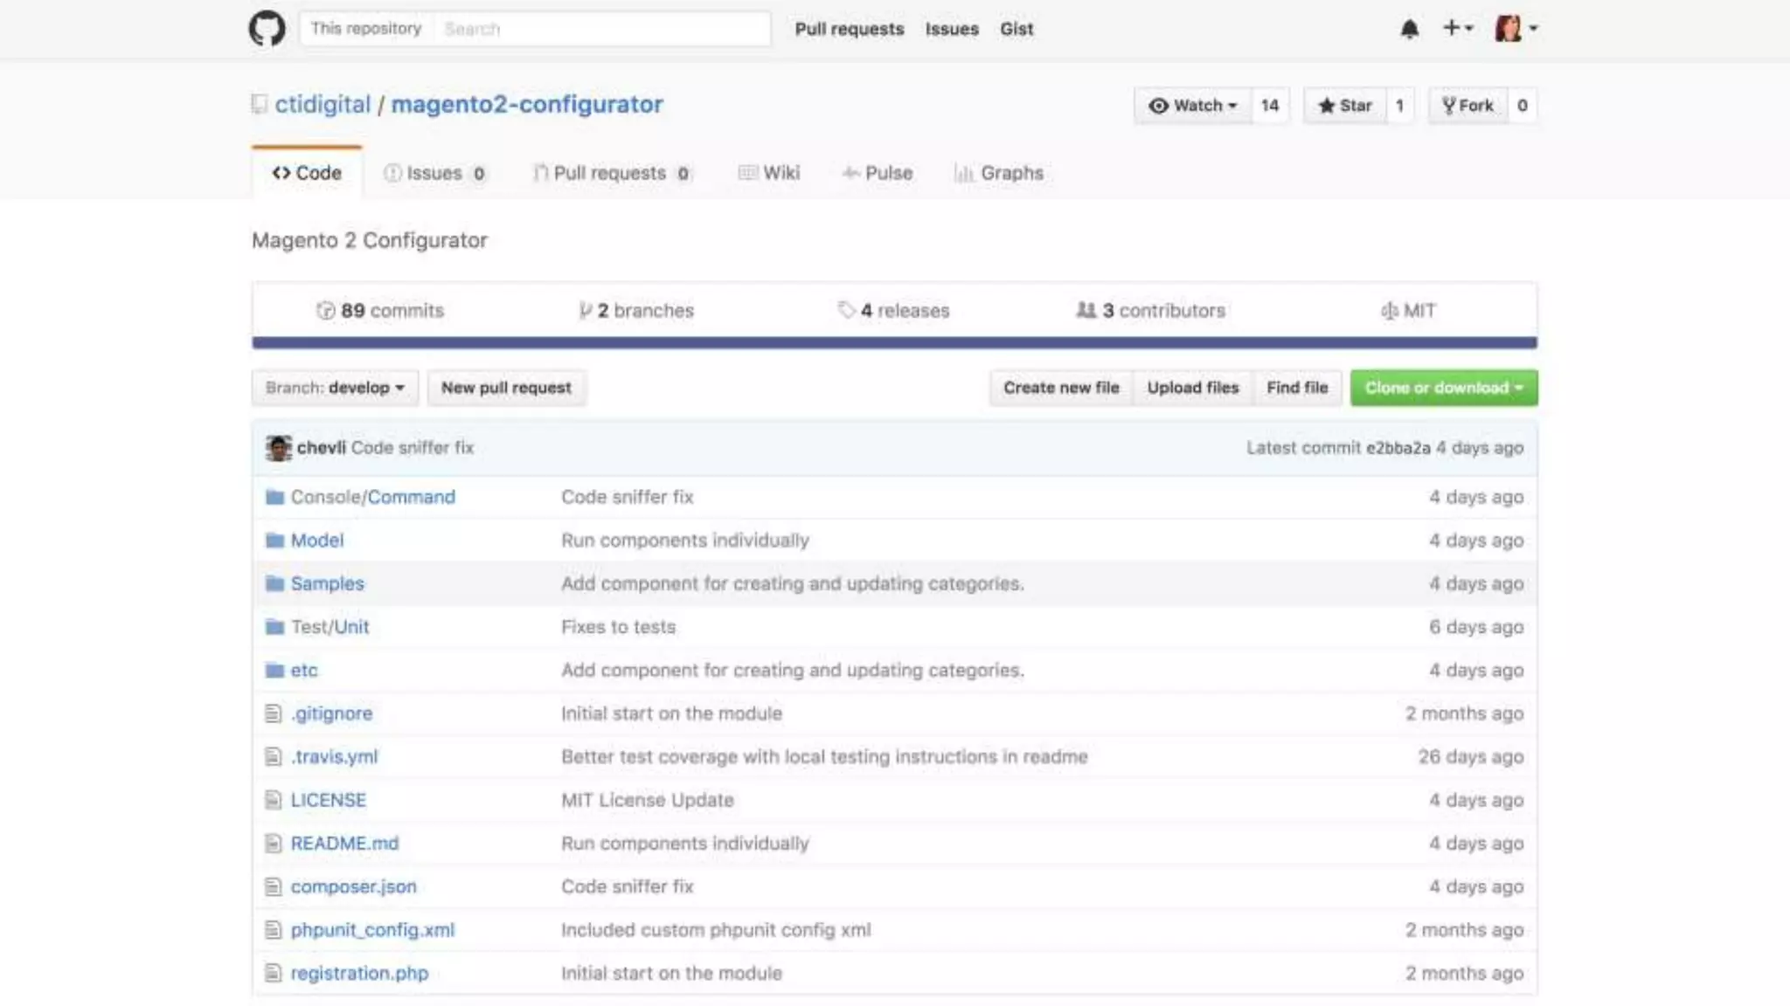This screenshot has height=1006, width=1790.
Task: Open the Clone or download dropdown
Action: point(1443,388)
